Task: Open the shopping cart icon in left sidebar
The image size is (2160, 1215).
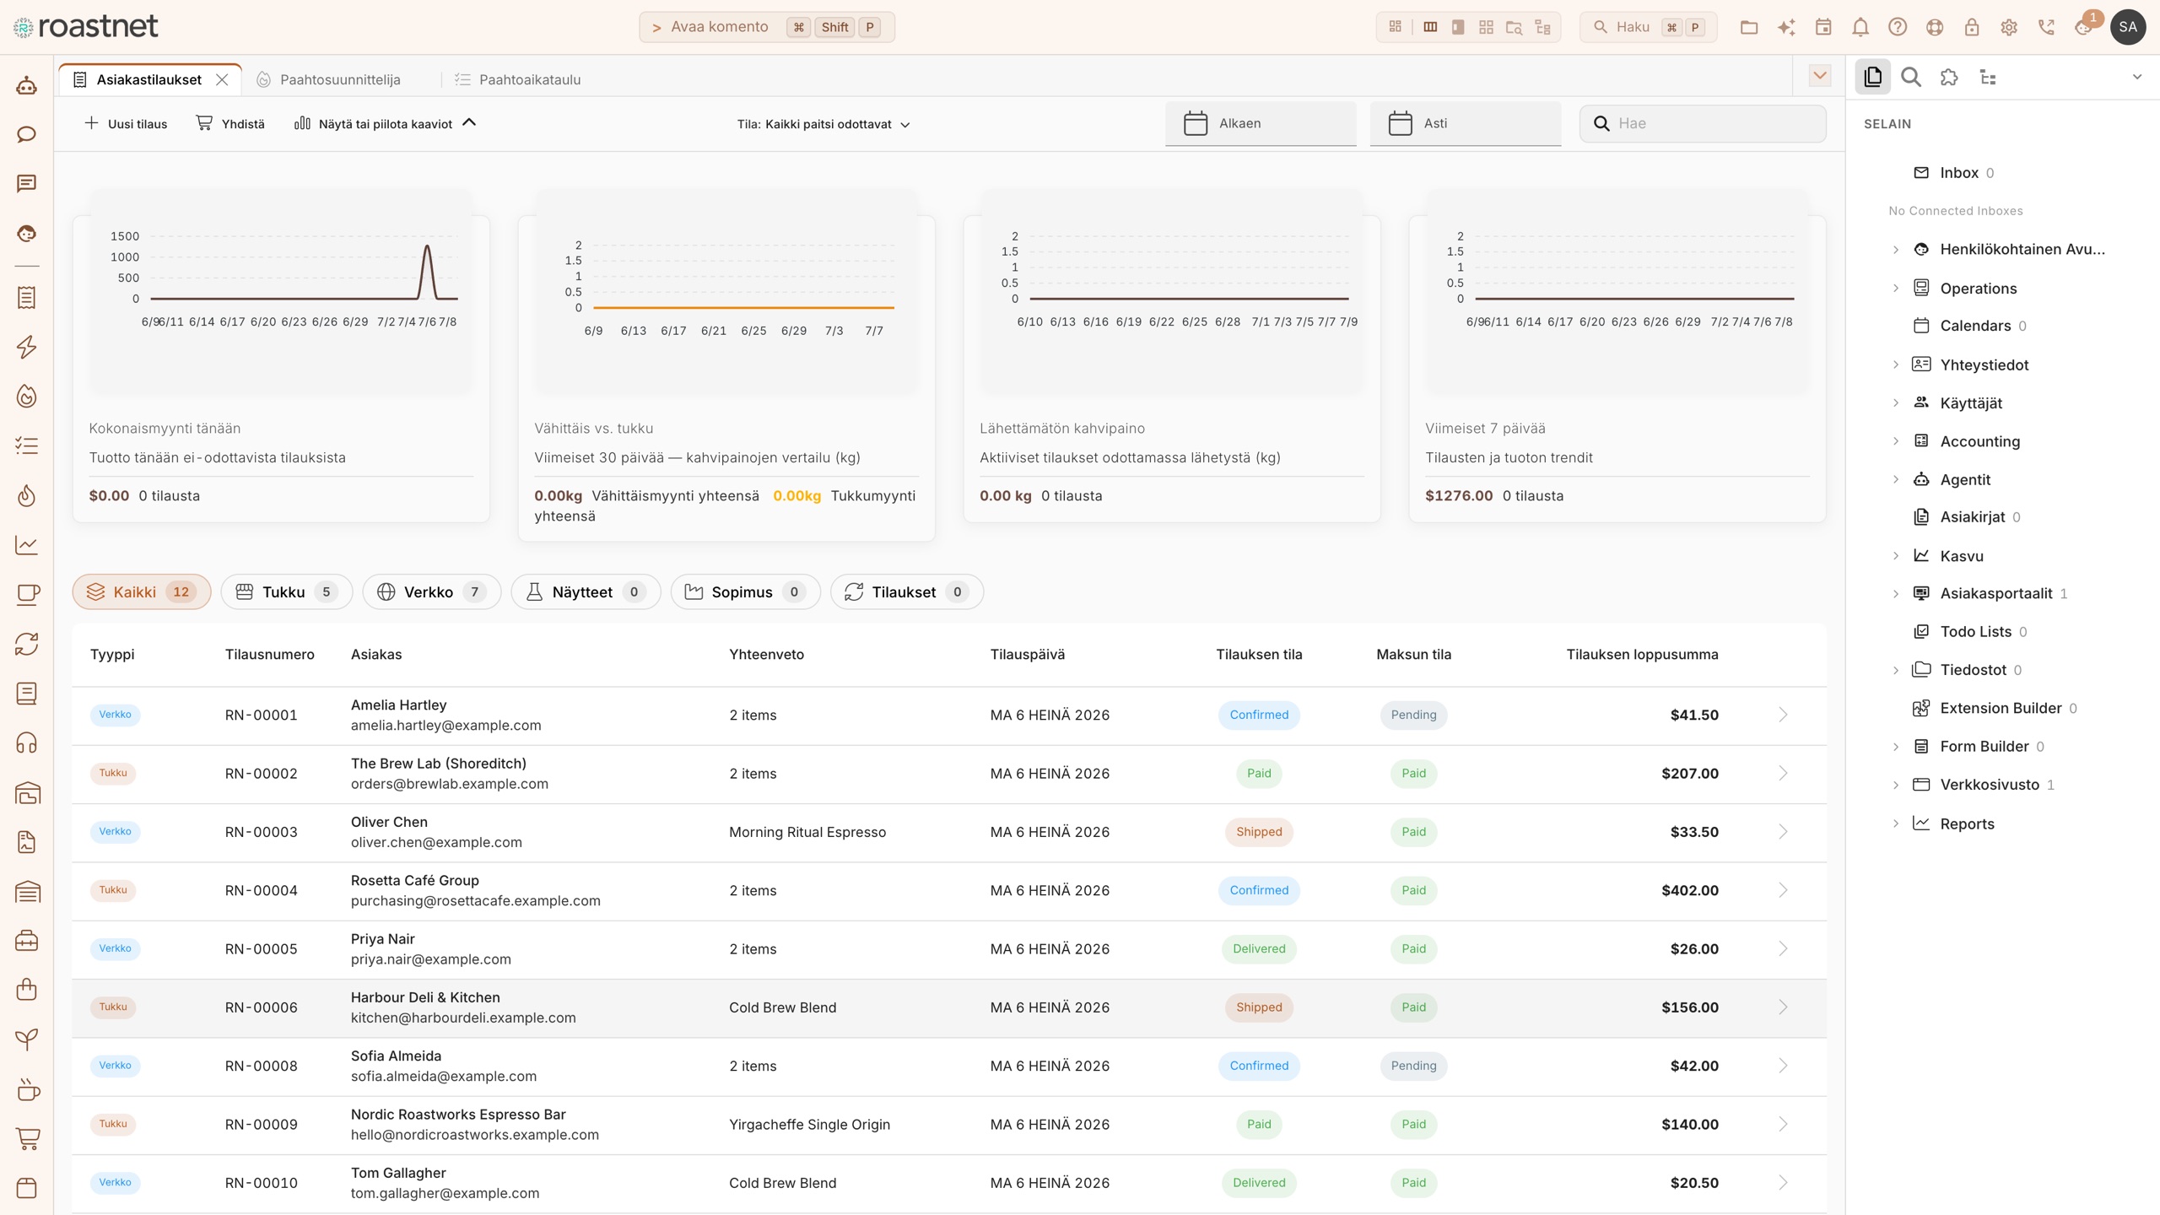Action: (27, 1139)
